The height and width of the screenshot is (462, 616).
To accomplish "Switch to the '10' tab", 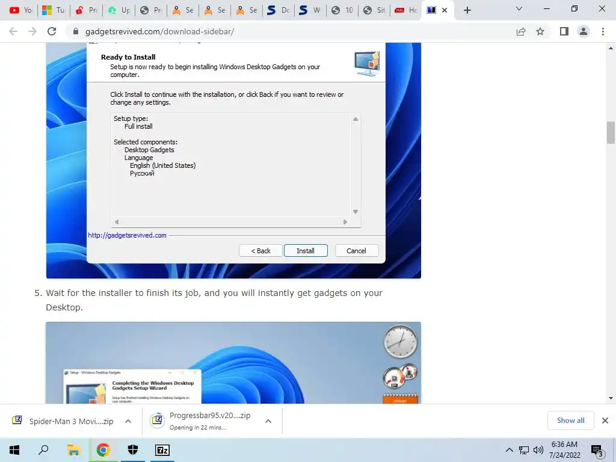I will (342, 10).
